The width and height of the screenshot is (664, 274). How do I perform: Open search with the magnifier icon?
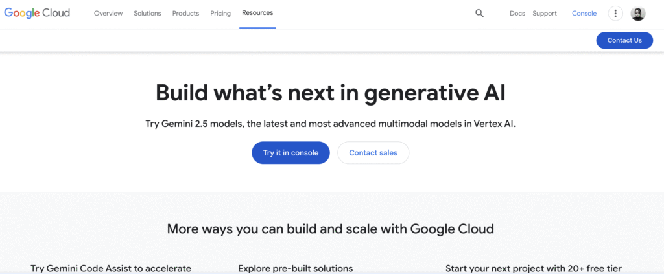479,13
